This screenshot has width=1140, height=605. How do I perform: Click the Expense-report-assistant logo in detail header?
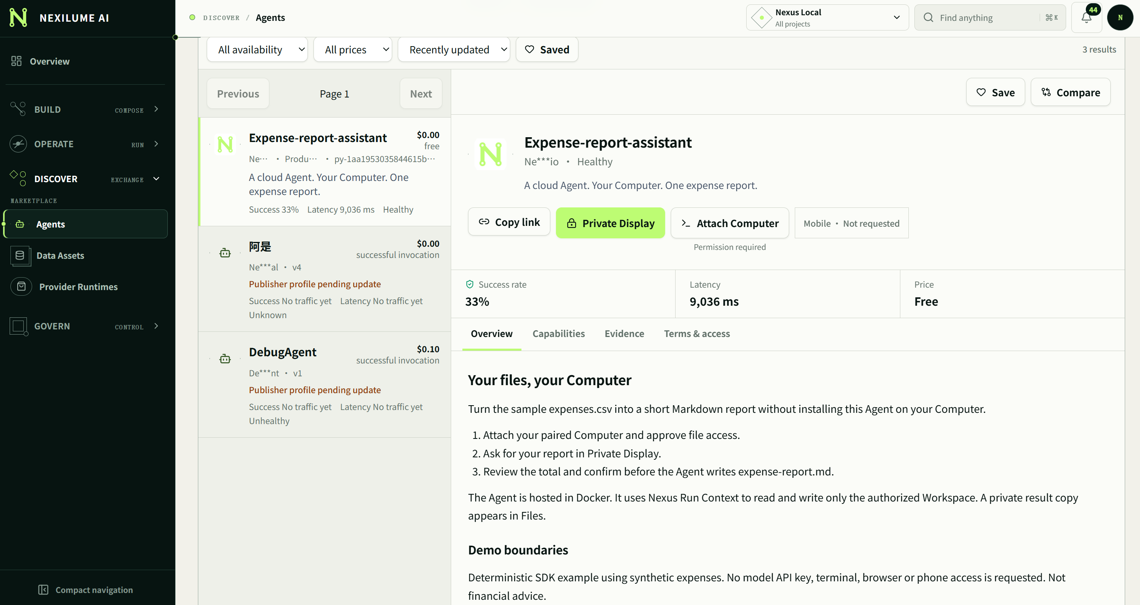[491, 154]
